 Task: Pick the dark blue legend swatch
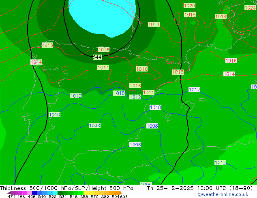click(x=34, y=193)
